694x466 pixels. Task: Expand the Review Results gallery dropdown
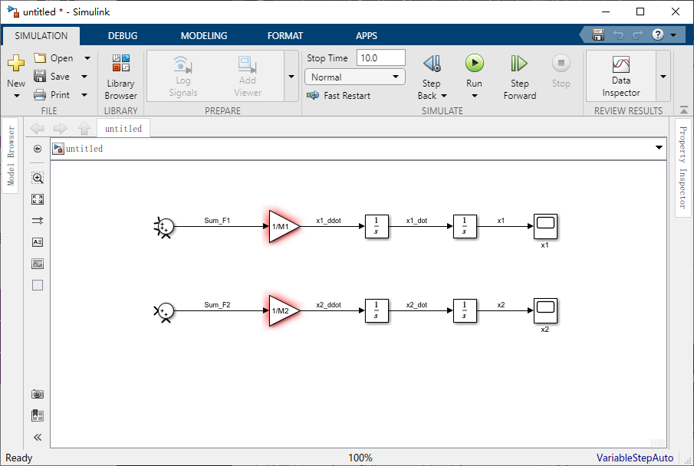click(x=663, y=76)
